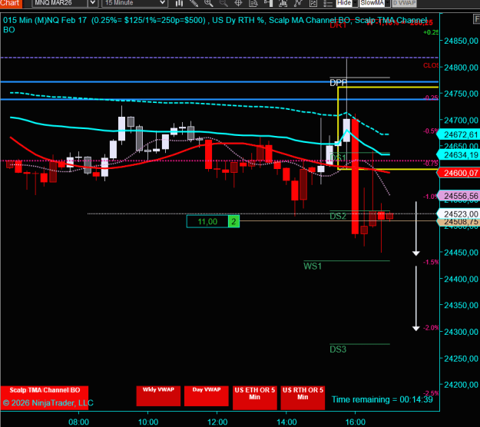Click the D VWAP toolbar button
The height and width of the screenshot is (427, 480).
click(404, 3)
